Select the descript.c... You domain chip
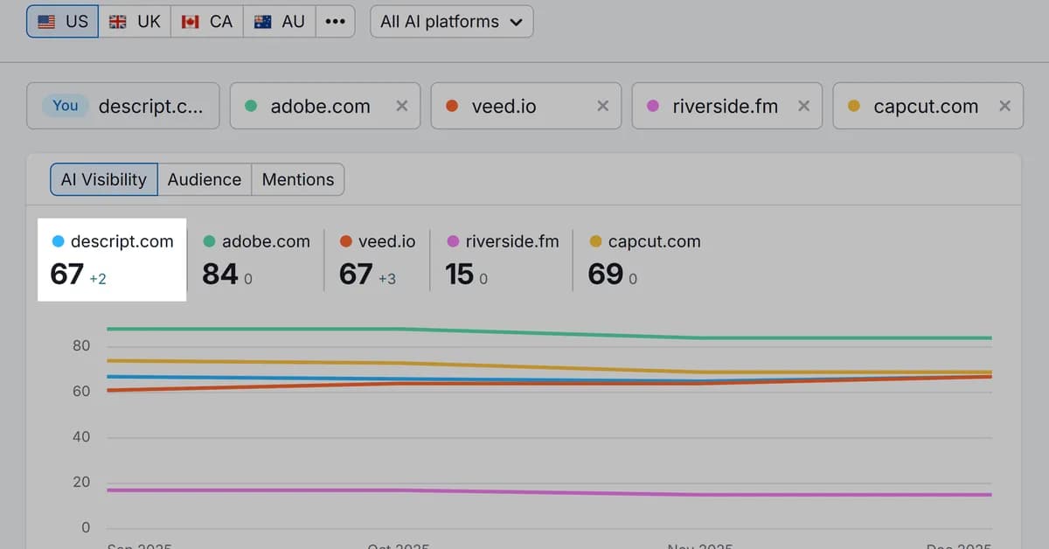 click(123, 106)
